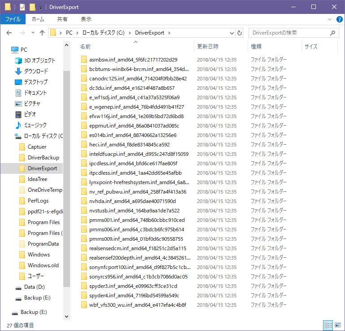Switch to the 表示 ribbon tab
345x331 pixels.
(86, 19)
